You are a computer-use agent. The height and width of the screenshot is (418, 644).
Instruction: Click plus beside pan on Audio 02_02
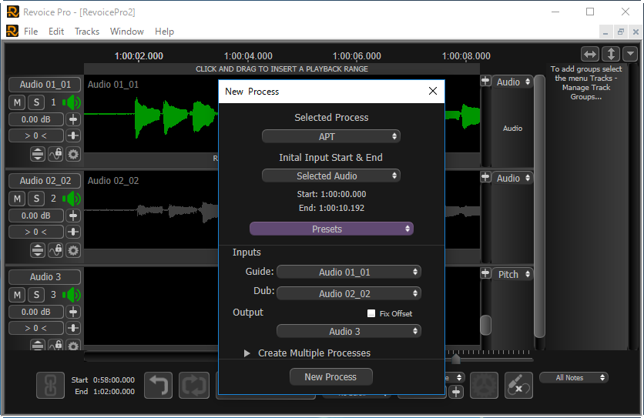click(73, 232)
